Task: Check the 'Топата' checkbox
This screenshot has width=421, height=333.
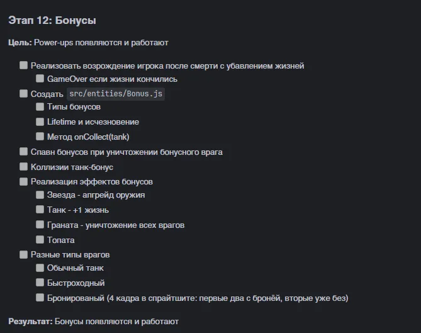Action: (40, 240)
